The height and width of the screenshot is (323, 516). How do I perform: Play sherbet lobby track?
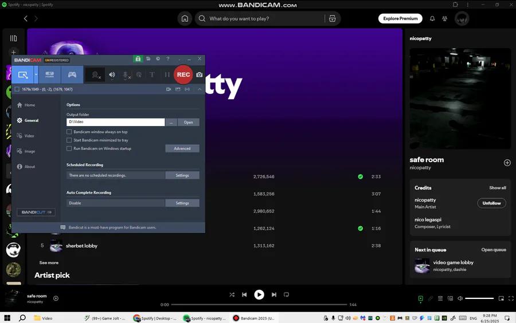81,246
